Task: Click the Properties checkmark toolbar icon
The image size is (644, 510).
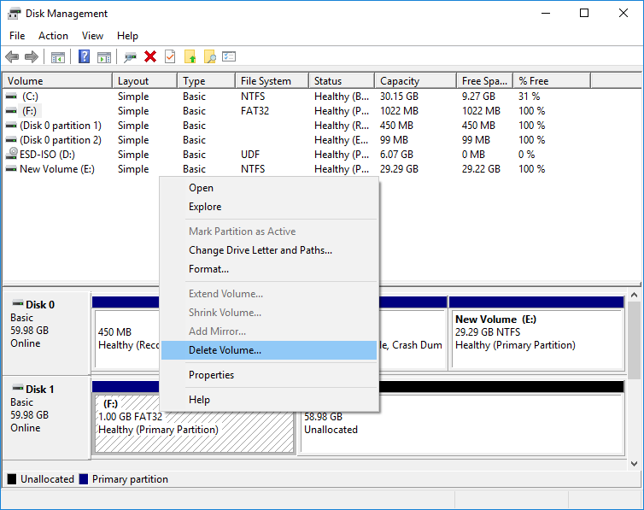Action: point(170,56)
